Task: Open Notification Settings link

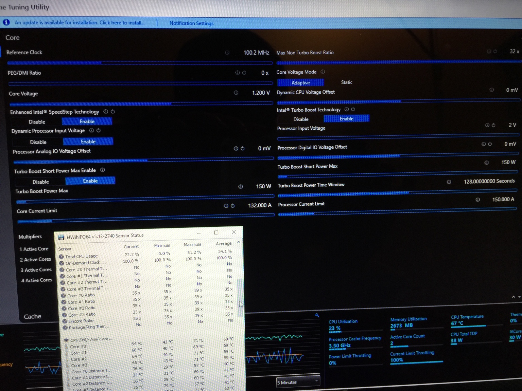Action: tap(191, 23)
